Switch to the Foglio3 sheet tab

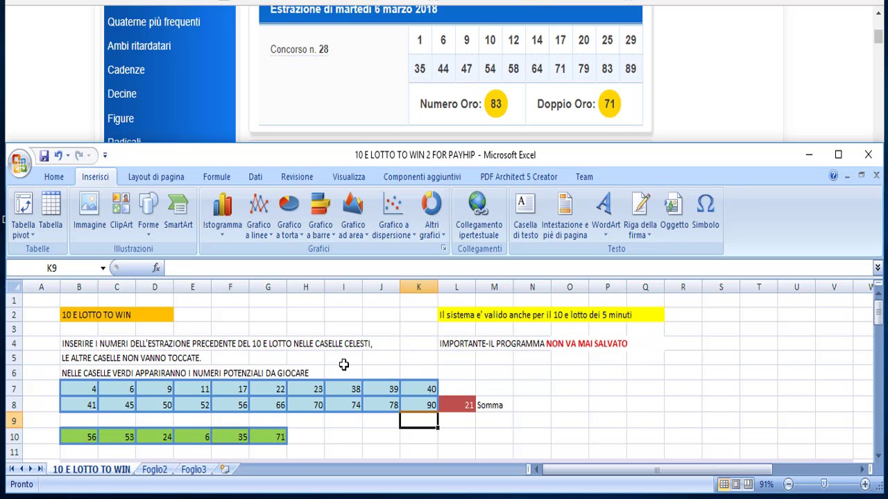pos(194,469)
